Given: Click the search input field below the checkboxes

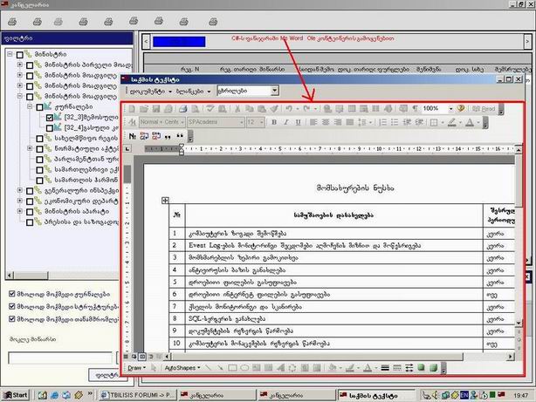Looking at the screenshot, I should (60, 358).
